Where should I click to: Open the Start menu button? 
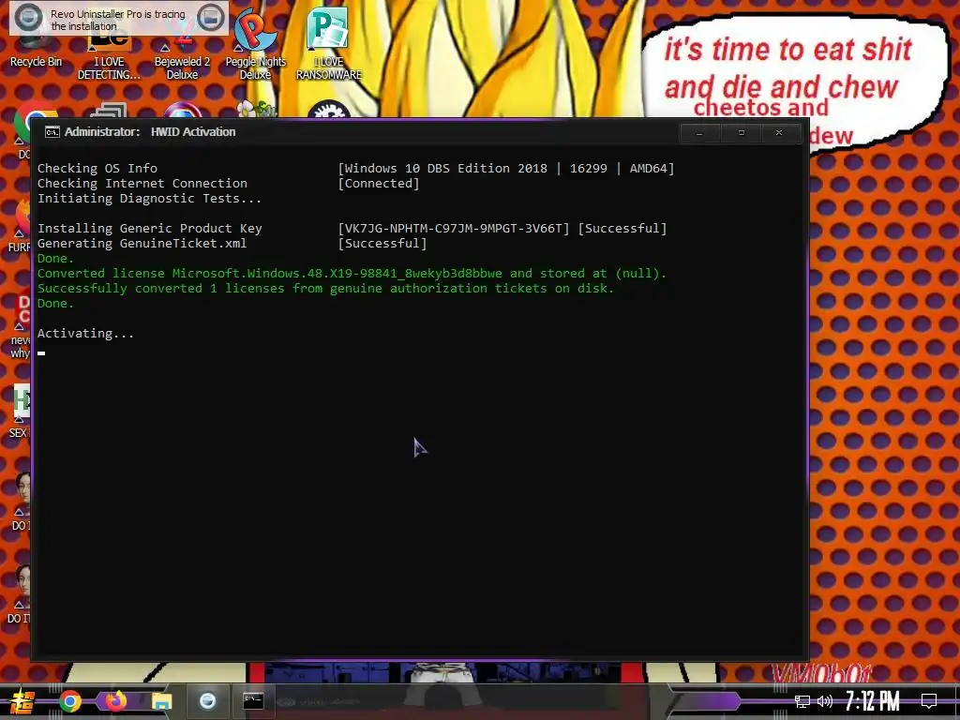pos(22,701)
